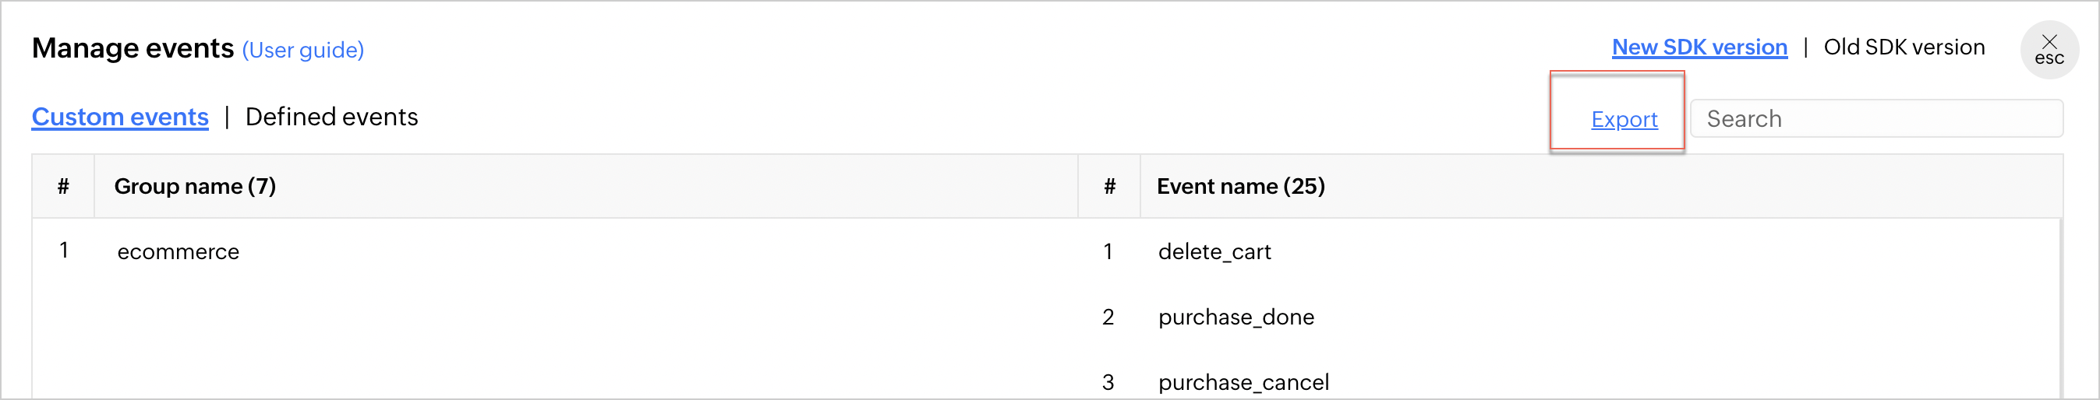Select the ecommerce group row
The height and width of the screenshot is (400, 2100).
pos(178,251)
